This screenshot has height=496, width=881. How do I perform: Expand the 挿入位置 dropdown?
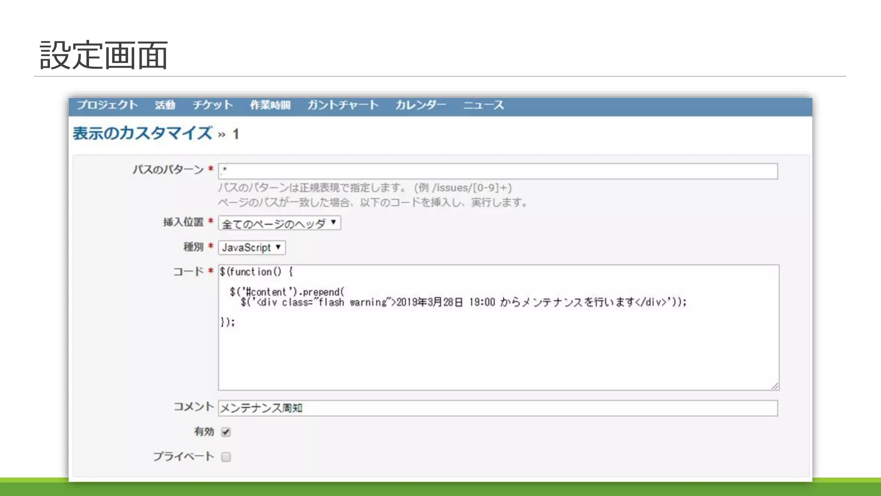tap(280, 223)
